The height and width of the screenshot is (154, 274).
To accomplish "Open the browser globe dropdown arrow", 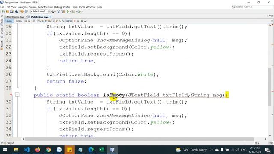I will click(x=56, y=12).
